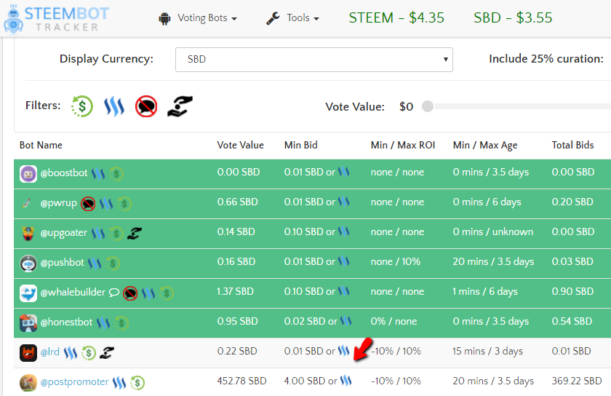
Task: Click the refund icon next to @upgoater
Action: point(116,234)
